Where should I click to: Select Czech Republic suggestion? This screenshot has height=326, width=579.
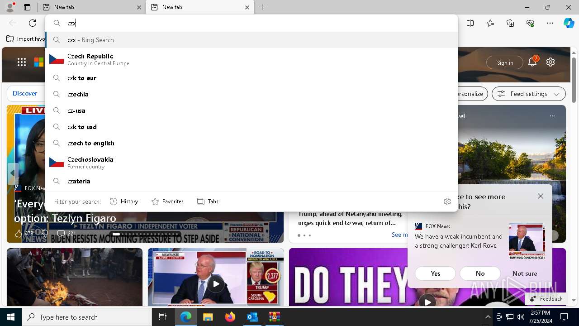click(x=252, y=59)
